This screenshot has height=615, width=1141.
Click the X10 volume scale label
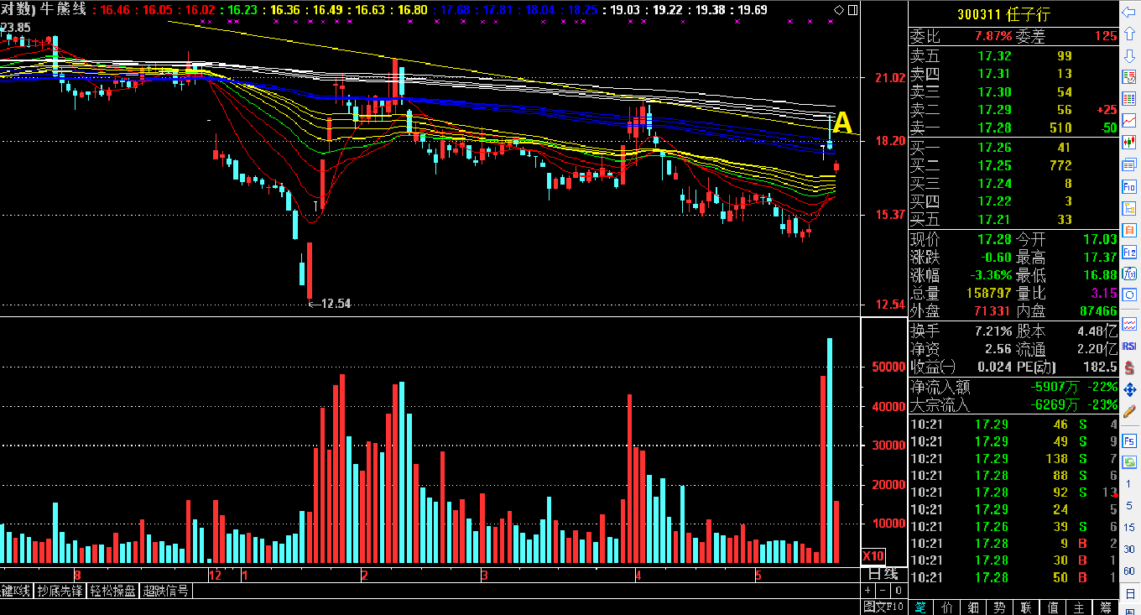[x=873, y=556]
